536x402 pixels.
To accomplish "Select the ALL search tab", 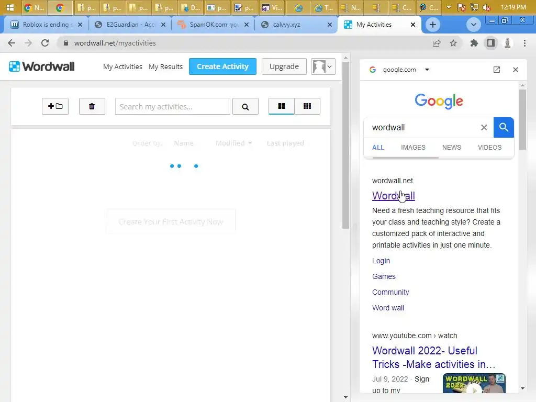I will (x=378, y=147).
